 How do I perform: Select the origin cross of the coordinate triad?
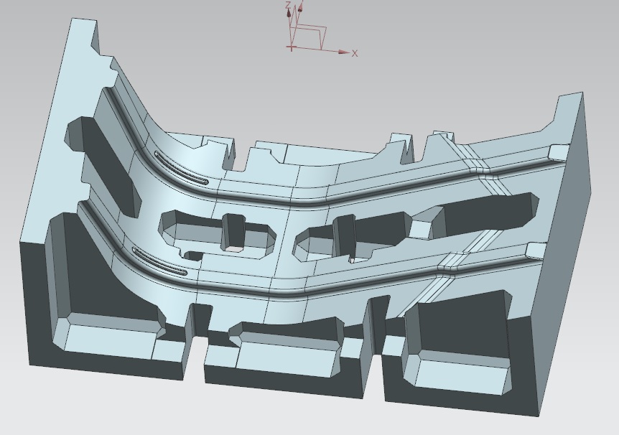pyautogui.click(x=292, y=47)
